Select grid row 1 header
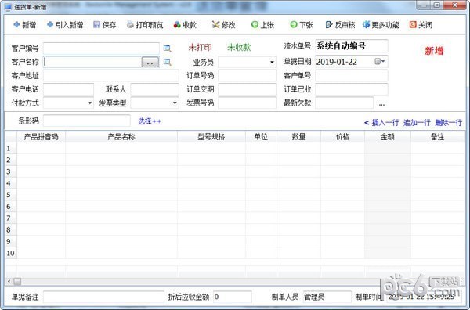 click(11, 148)
